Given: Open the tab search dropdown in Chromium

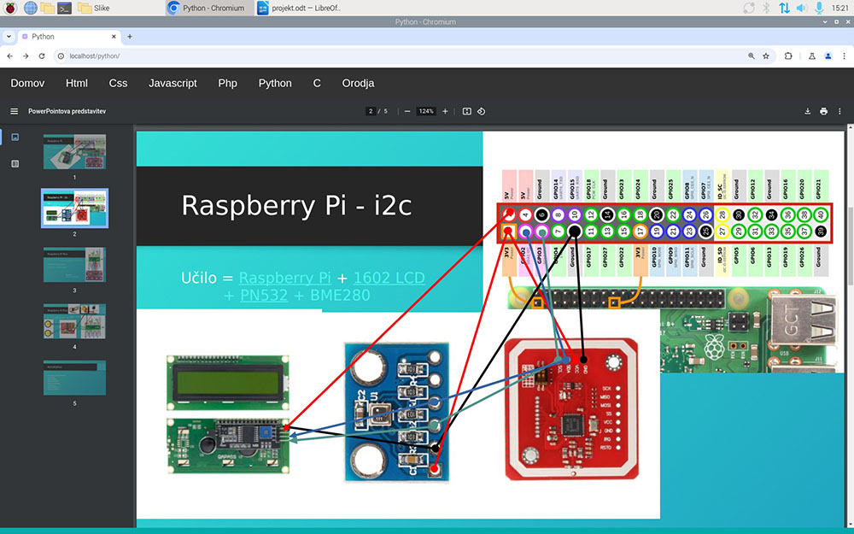Looking at the screenshot, I should (x=9, y=37).
